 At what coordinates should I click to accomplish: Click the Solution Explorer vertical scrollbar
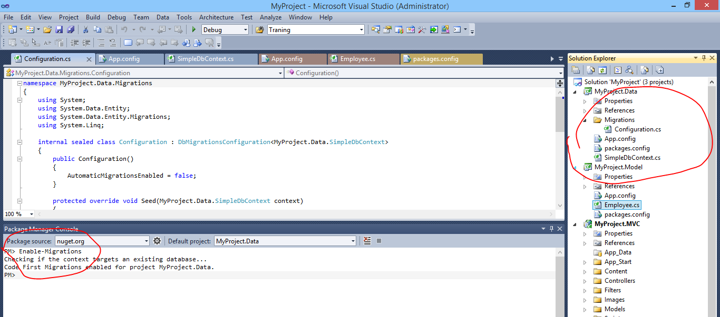pos(713,197)
